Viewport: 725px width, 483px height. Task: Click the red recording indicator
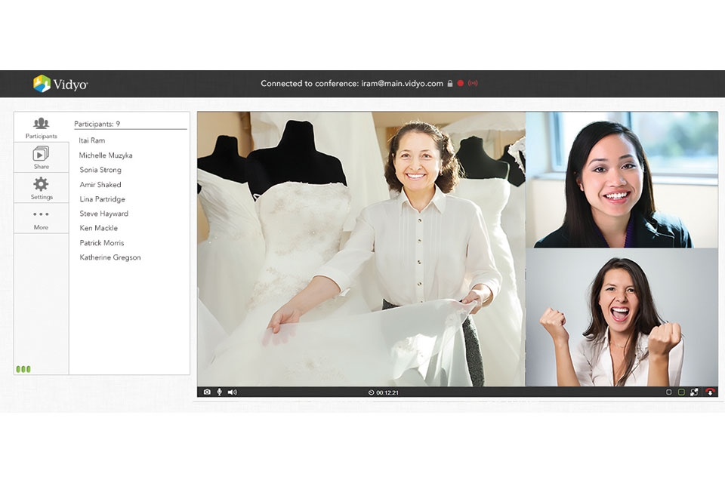pyautogui.click(x=461, y=83)
